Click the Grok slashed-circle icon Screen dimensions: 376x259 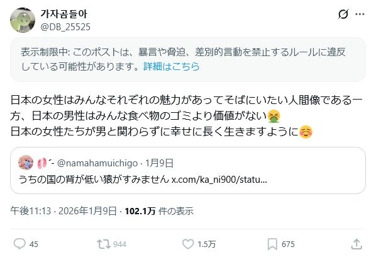tap(343, 14)
